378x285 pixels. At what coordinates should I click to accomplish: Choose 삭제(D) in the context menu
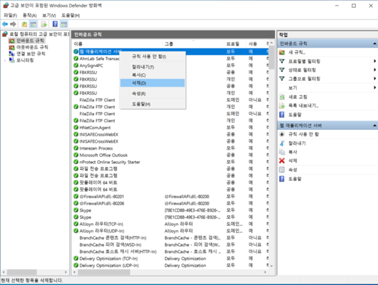153,83
